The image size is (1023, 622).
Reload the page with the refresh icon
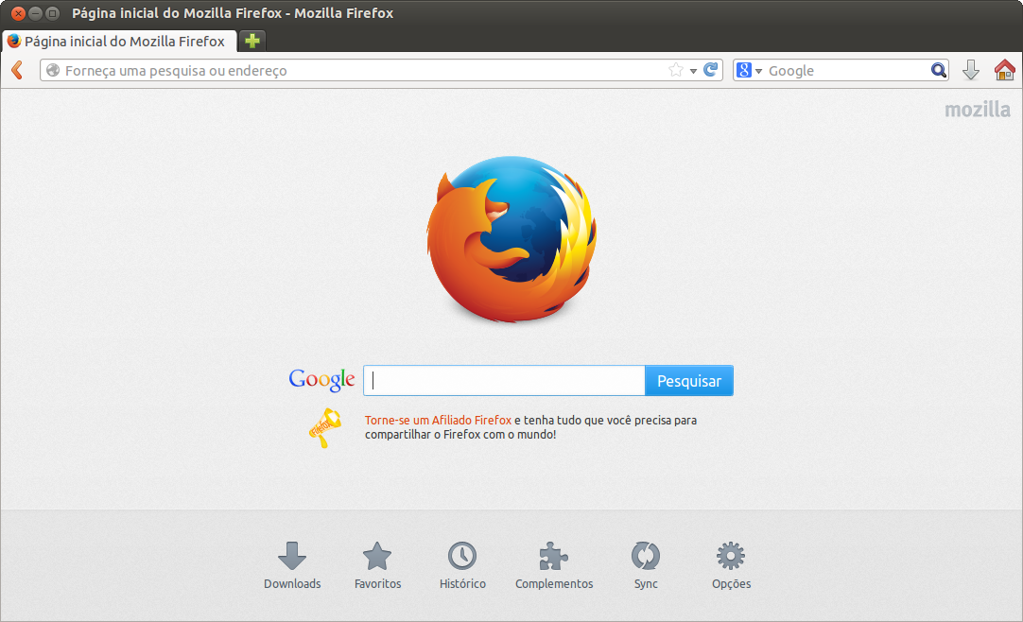pyautogui.click(x=710, y=69)
